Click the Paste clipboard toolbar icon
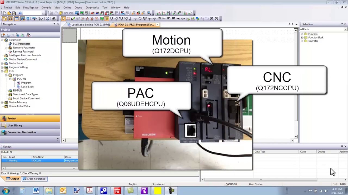 [x=61, y=13]
